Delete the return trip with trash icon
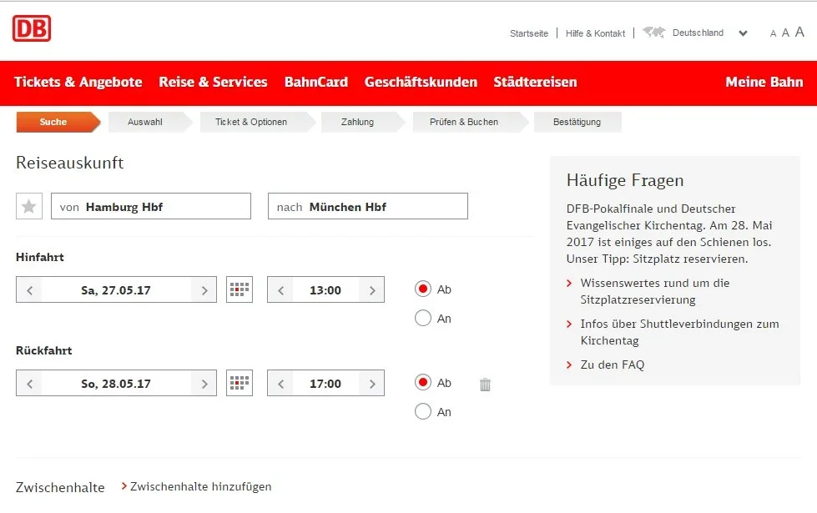817x513 pixels. click(485, 385)
